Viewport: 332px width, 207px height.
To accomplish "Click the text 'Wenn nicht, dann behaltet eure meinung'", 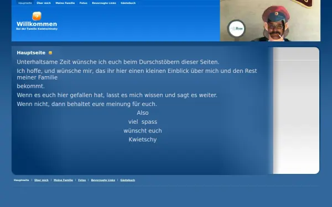I will click(87, 104).
